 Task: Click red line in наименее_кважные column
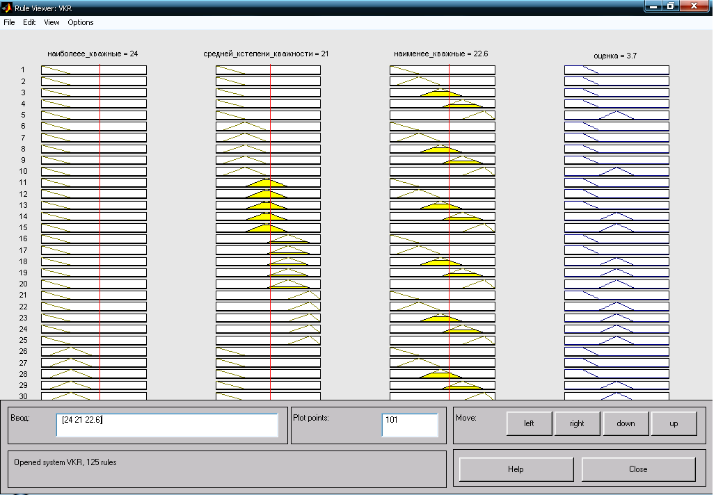click(x=449, y=232)
